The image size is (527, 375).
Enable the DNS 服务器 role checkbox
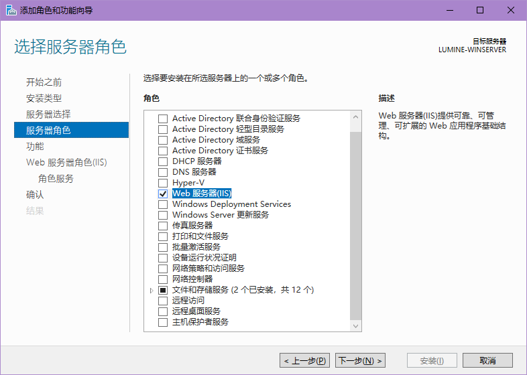point(162,172)
